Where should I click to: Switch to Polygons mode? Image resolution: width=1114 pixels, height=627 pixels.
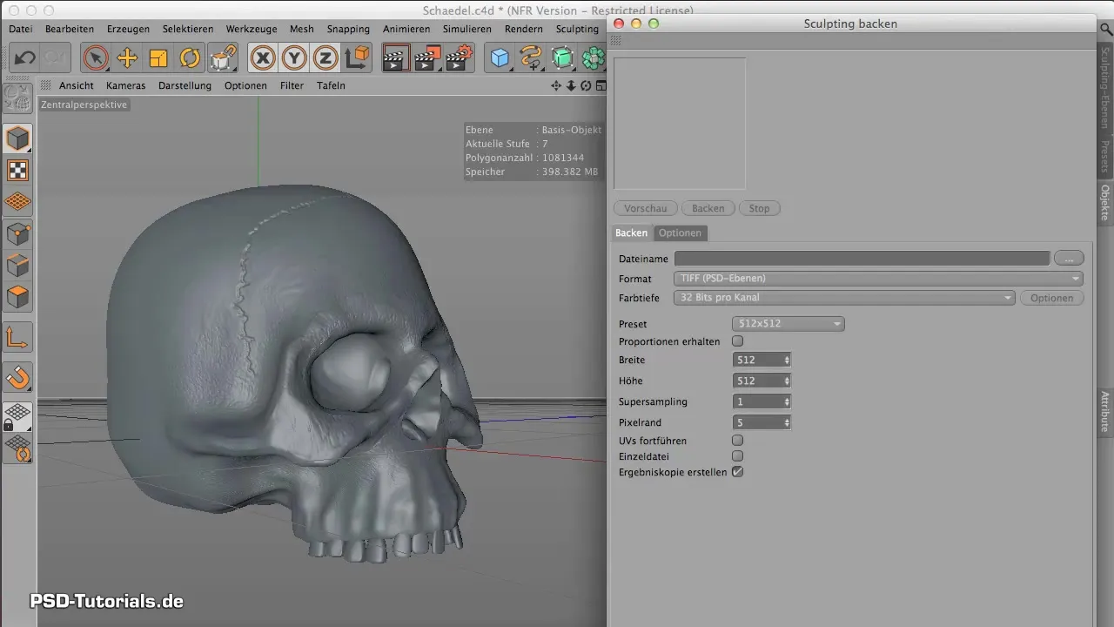pos(17,297)
